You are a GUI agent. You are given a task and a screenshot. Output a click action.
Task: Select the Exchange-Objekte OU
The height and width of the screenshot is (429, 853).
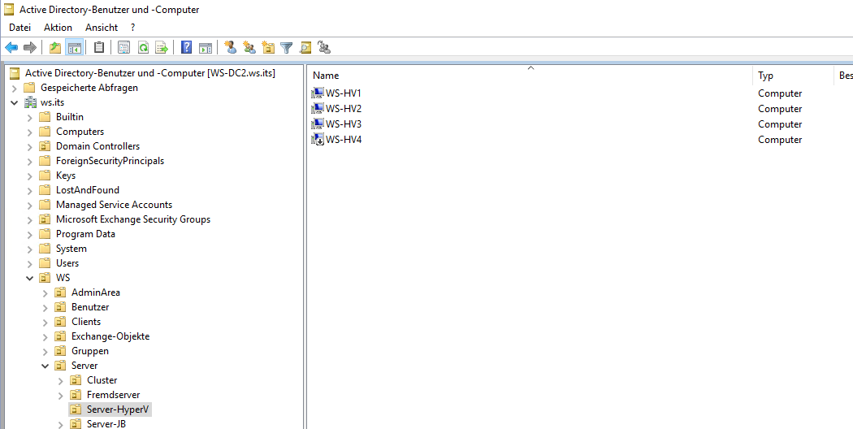[110, 336]
